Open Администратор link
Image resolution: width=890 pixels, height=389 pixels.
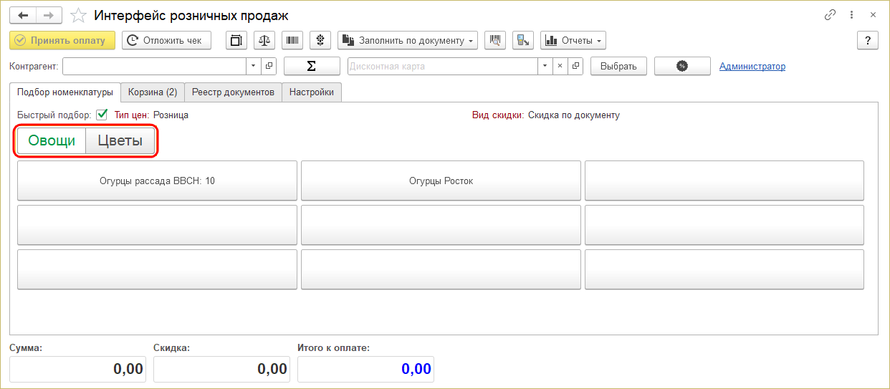pos(752,66)
